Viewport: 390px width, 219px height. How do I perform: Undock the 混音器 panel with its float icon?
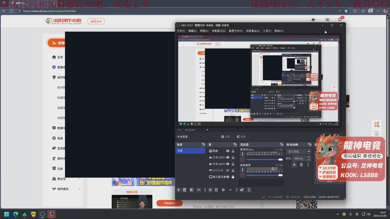[x=282, y=145]
